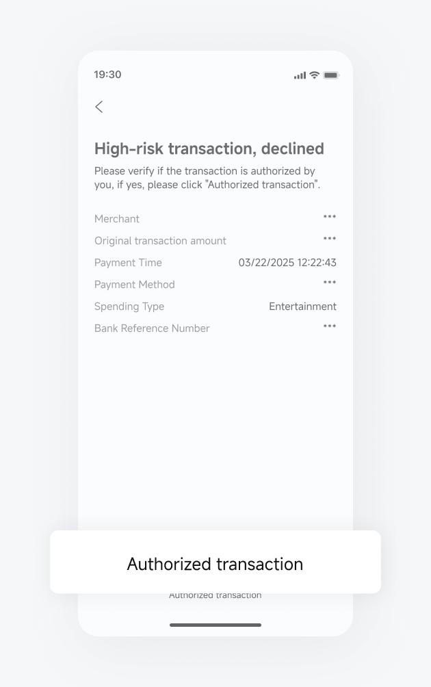The image size is (431, 687).
Task: Select the High-risk transaction, declined heading
Action: (x=209, y=148)
